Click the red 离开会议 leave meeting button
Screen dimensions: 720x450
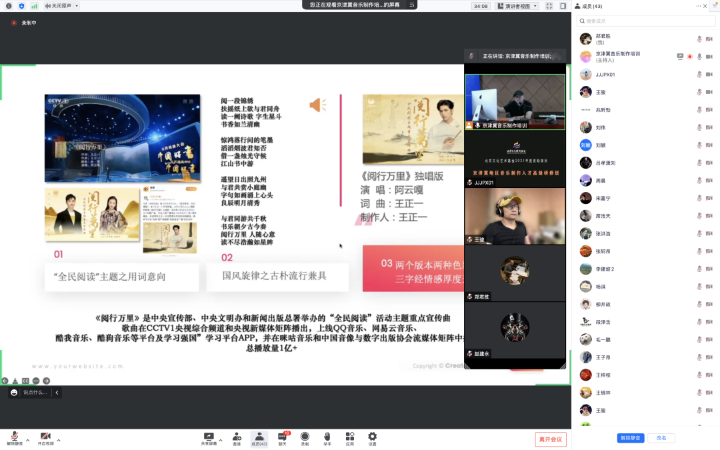click(551, 439)
